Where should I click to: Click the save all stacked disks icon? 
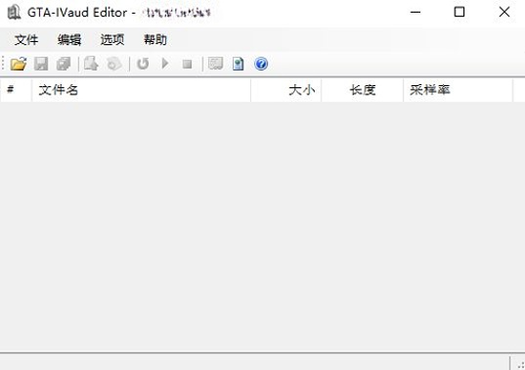pos(64,64)
